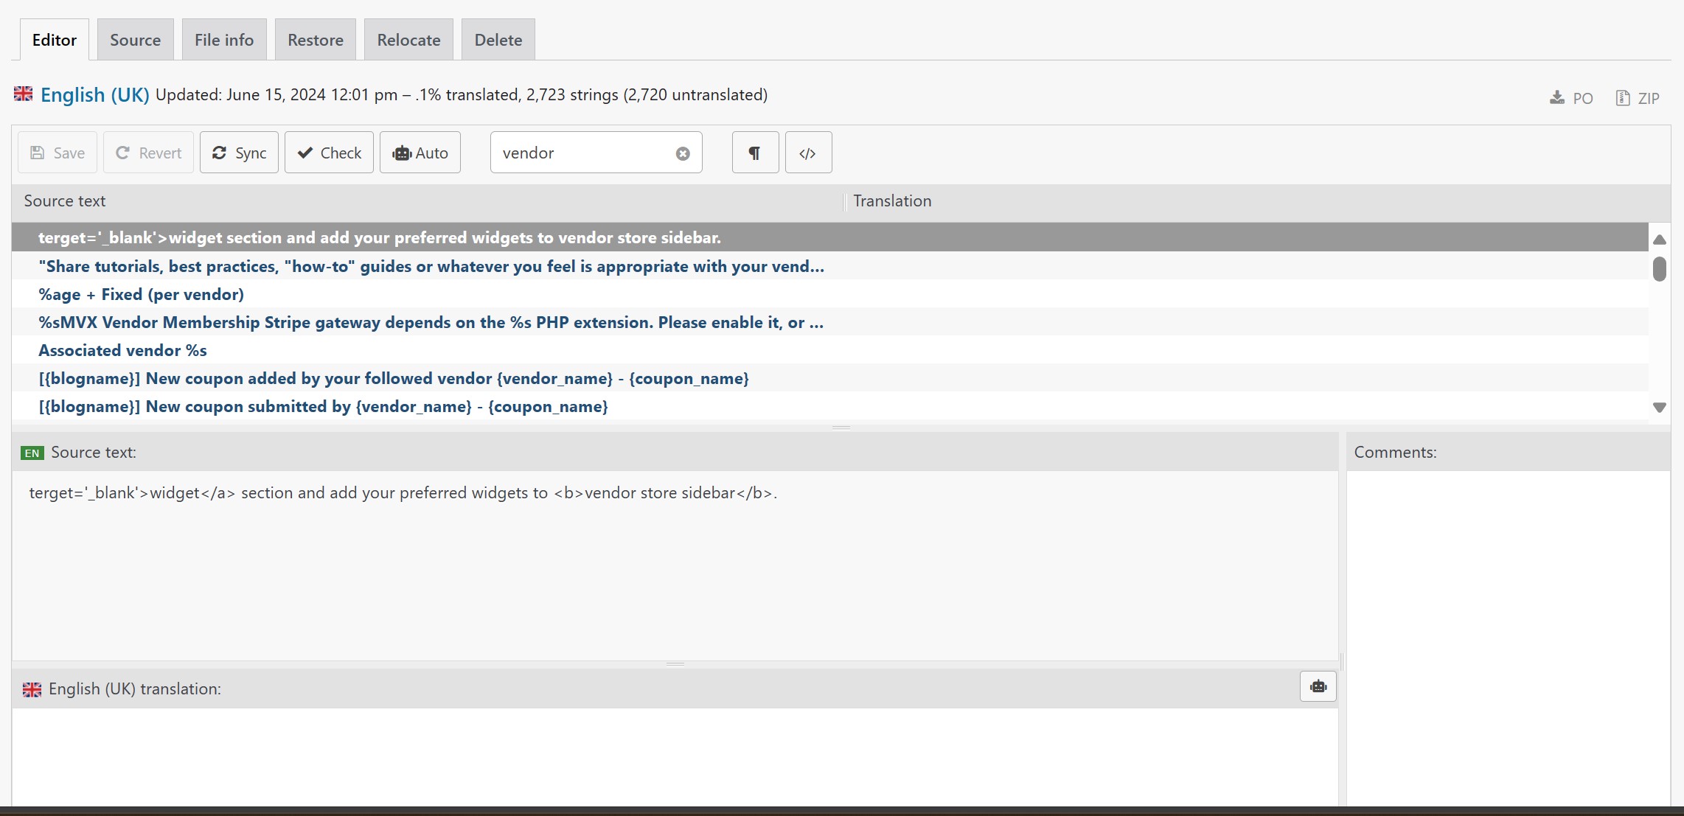Toggle code view button
The width and height of the screenshot is (1684, 816).
808,153
